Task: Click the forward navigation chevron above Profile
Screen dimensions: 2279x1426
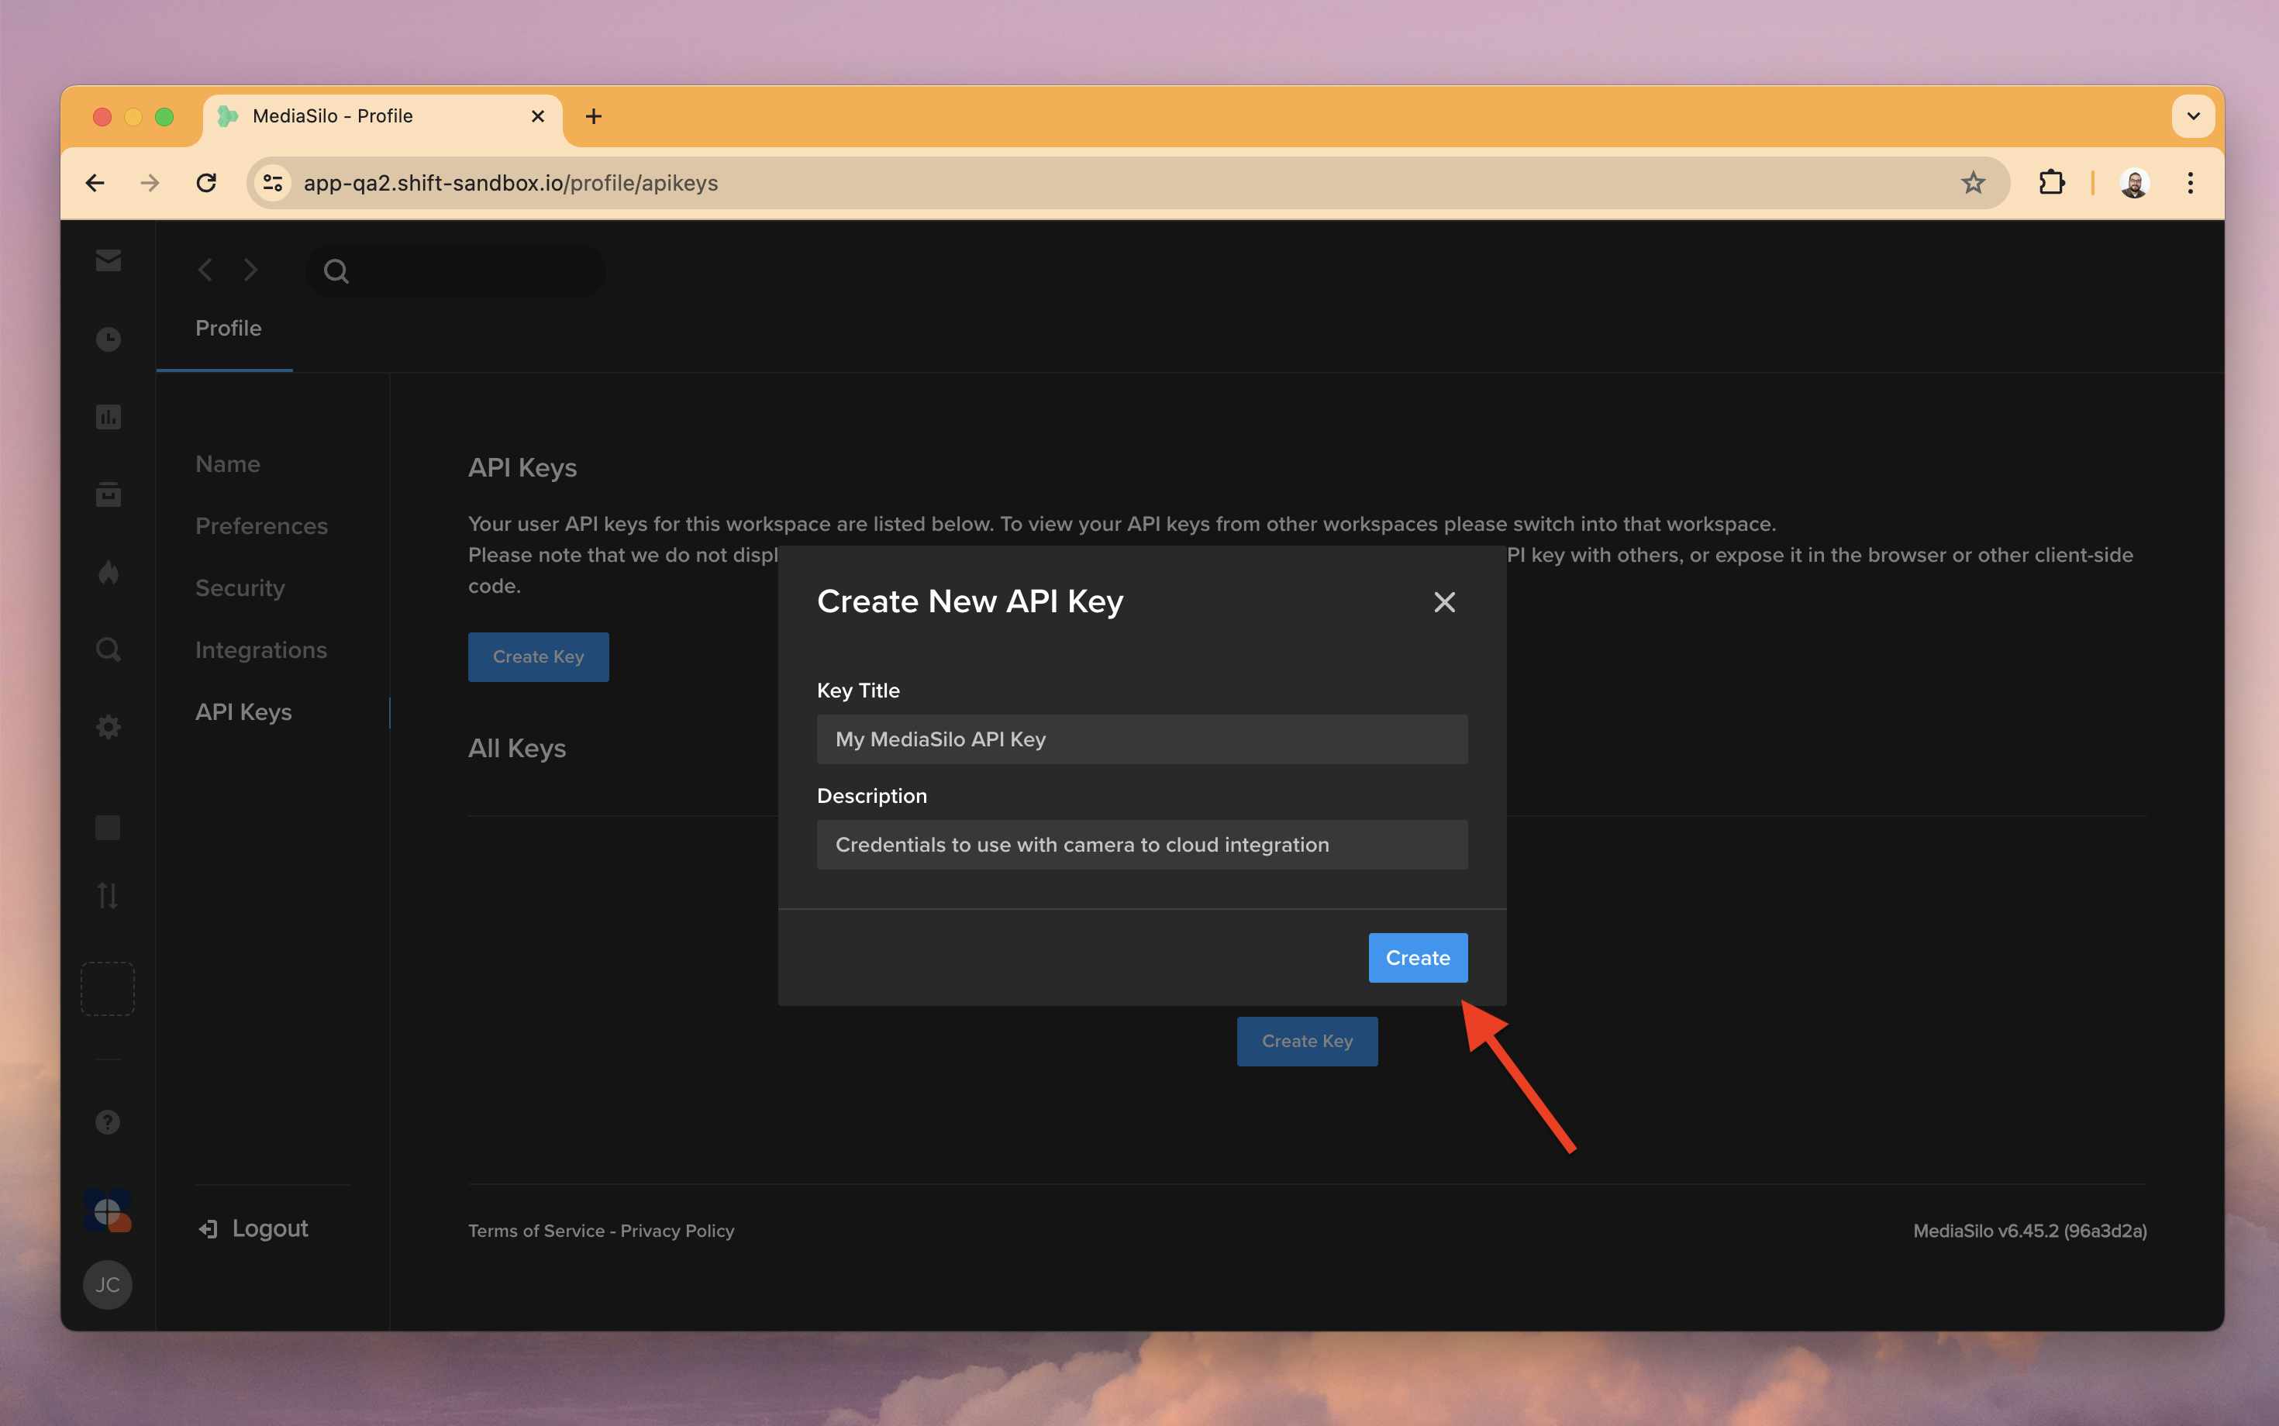Action: pos(250,270)
